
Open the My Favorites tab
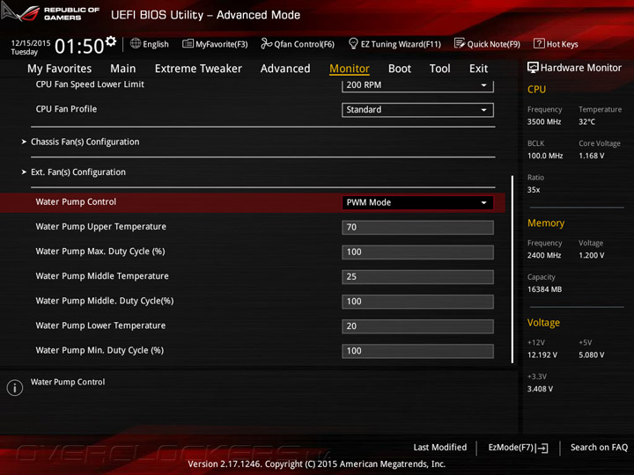point(60,69)
